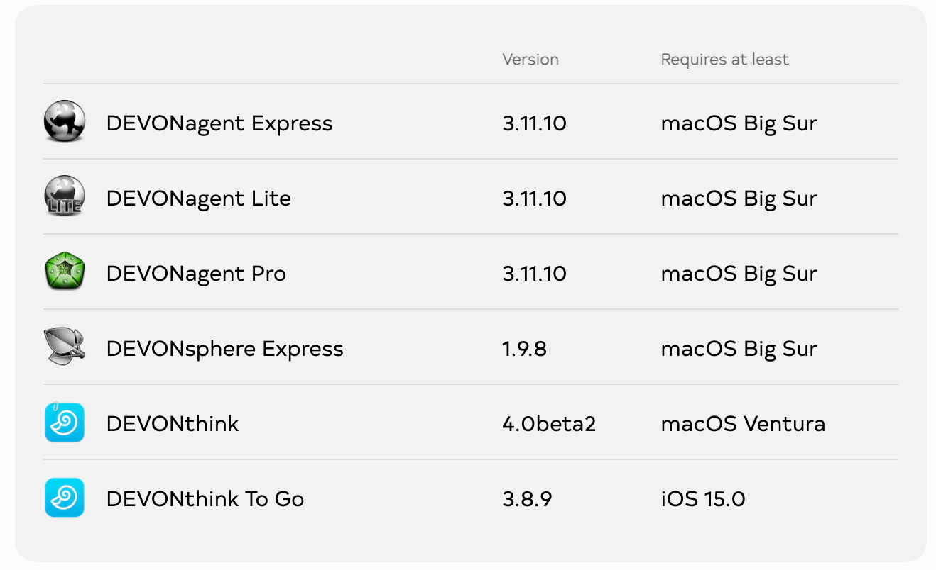Select version 1.9.8 of DEVONsphere Express

tap(525, 349)
